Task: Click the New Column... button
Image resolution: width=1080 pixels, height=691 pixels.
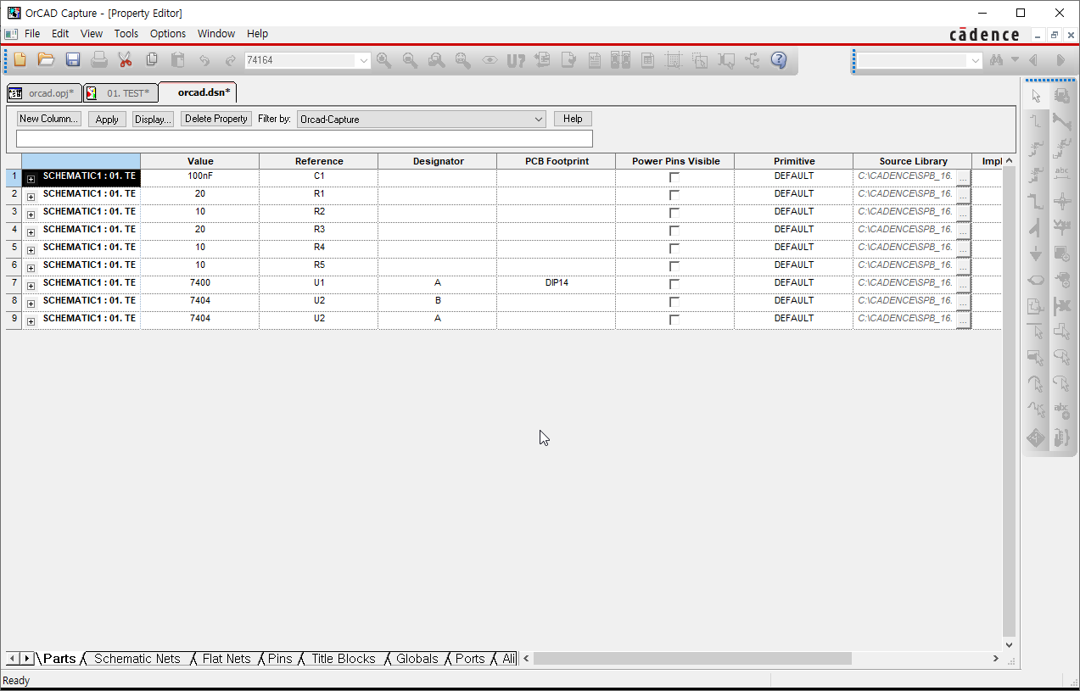Action: (x=49, y=119)
